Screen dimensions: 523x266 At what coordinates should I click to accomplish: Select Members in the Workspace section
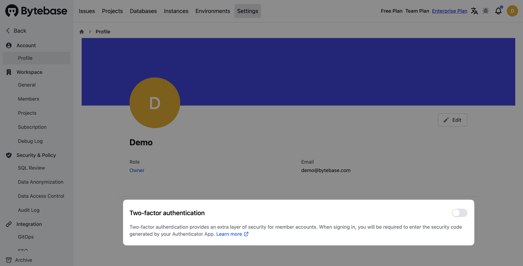click(28, 99)
